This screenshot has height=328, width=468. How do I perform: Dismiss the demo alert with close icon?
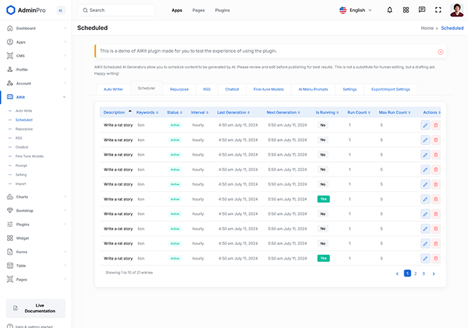pos(440,52)
